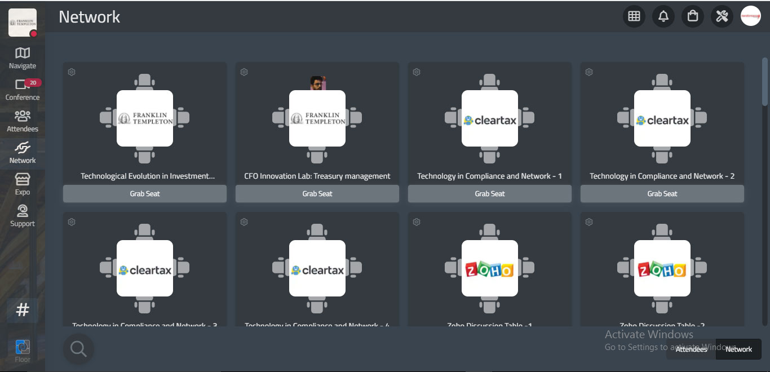Open settings gear on CFO Innovation Lab table

pyautogui.click(x=244, y=72)
